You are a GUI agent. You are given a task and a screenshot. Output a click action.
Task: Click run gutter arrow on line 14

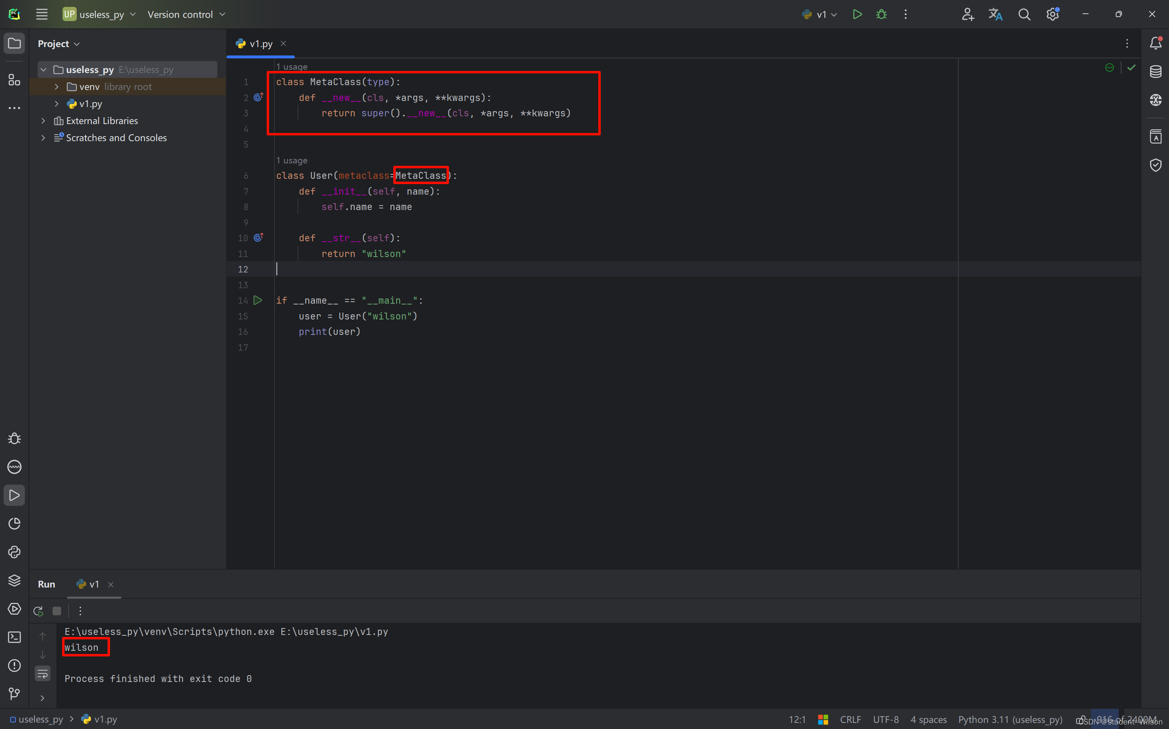(x=258, y=300)
